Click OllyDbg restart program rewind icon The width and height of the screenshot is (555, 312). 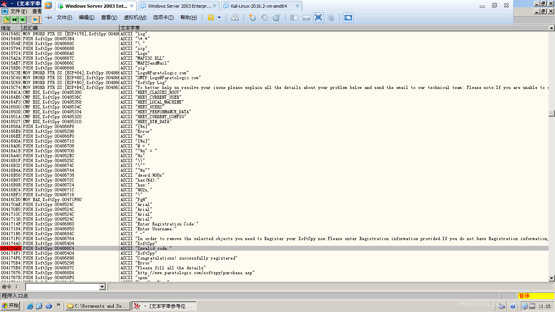(x=15, y=19)
